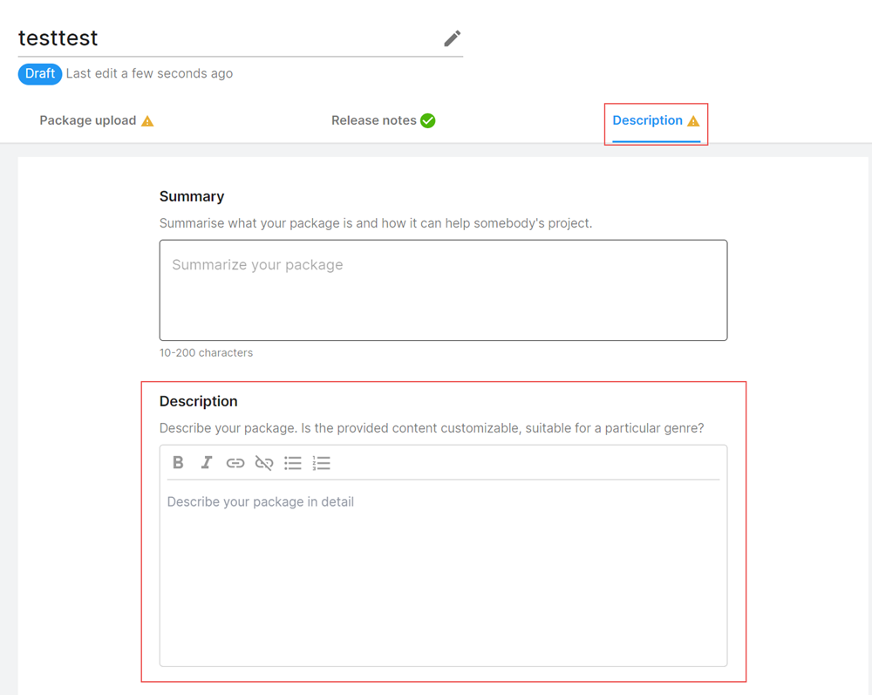Click the testtest package title field

[x=218, y=38]
